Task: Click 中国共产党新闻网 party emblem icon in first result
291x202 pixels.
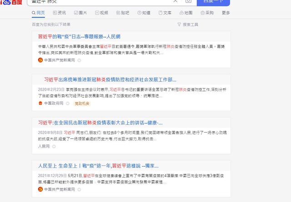Action: (40, 60)
